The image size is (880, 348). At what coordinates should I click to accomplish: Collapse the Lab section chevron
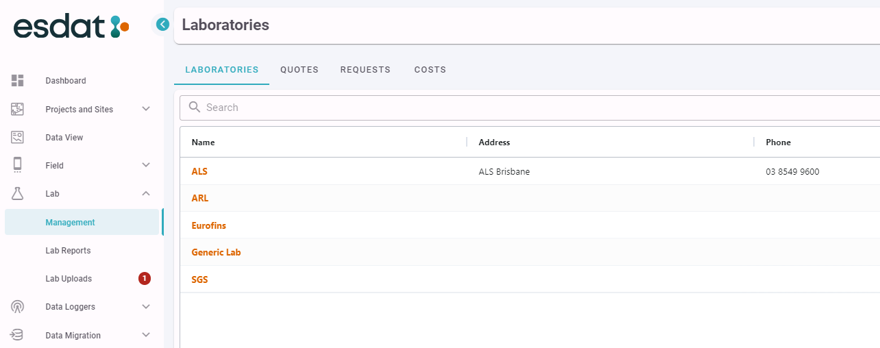pos(146,194)
